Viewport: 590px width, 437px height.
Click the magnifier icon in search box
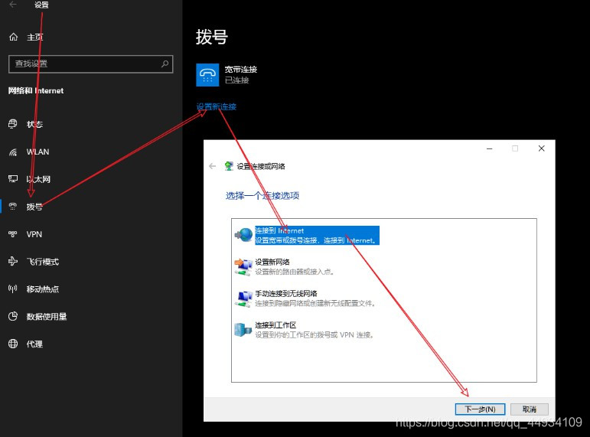pyautogui.click(x=165, y=64)
